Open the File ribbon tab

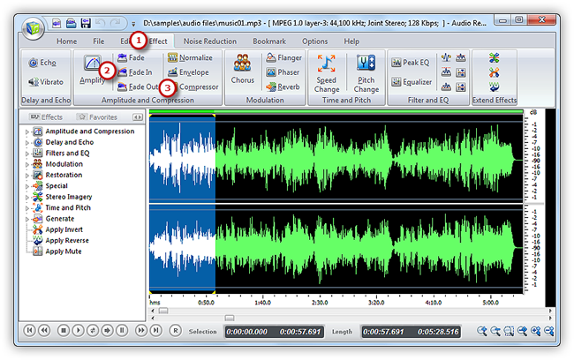[99, 41]
